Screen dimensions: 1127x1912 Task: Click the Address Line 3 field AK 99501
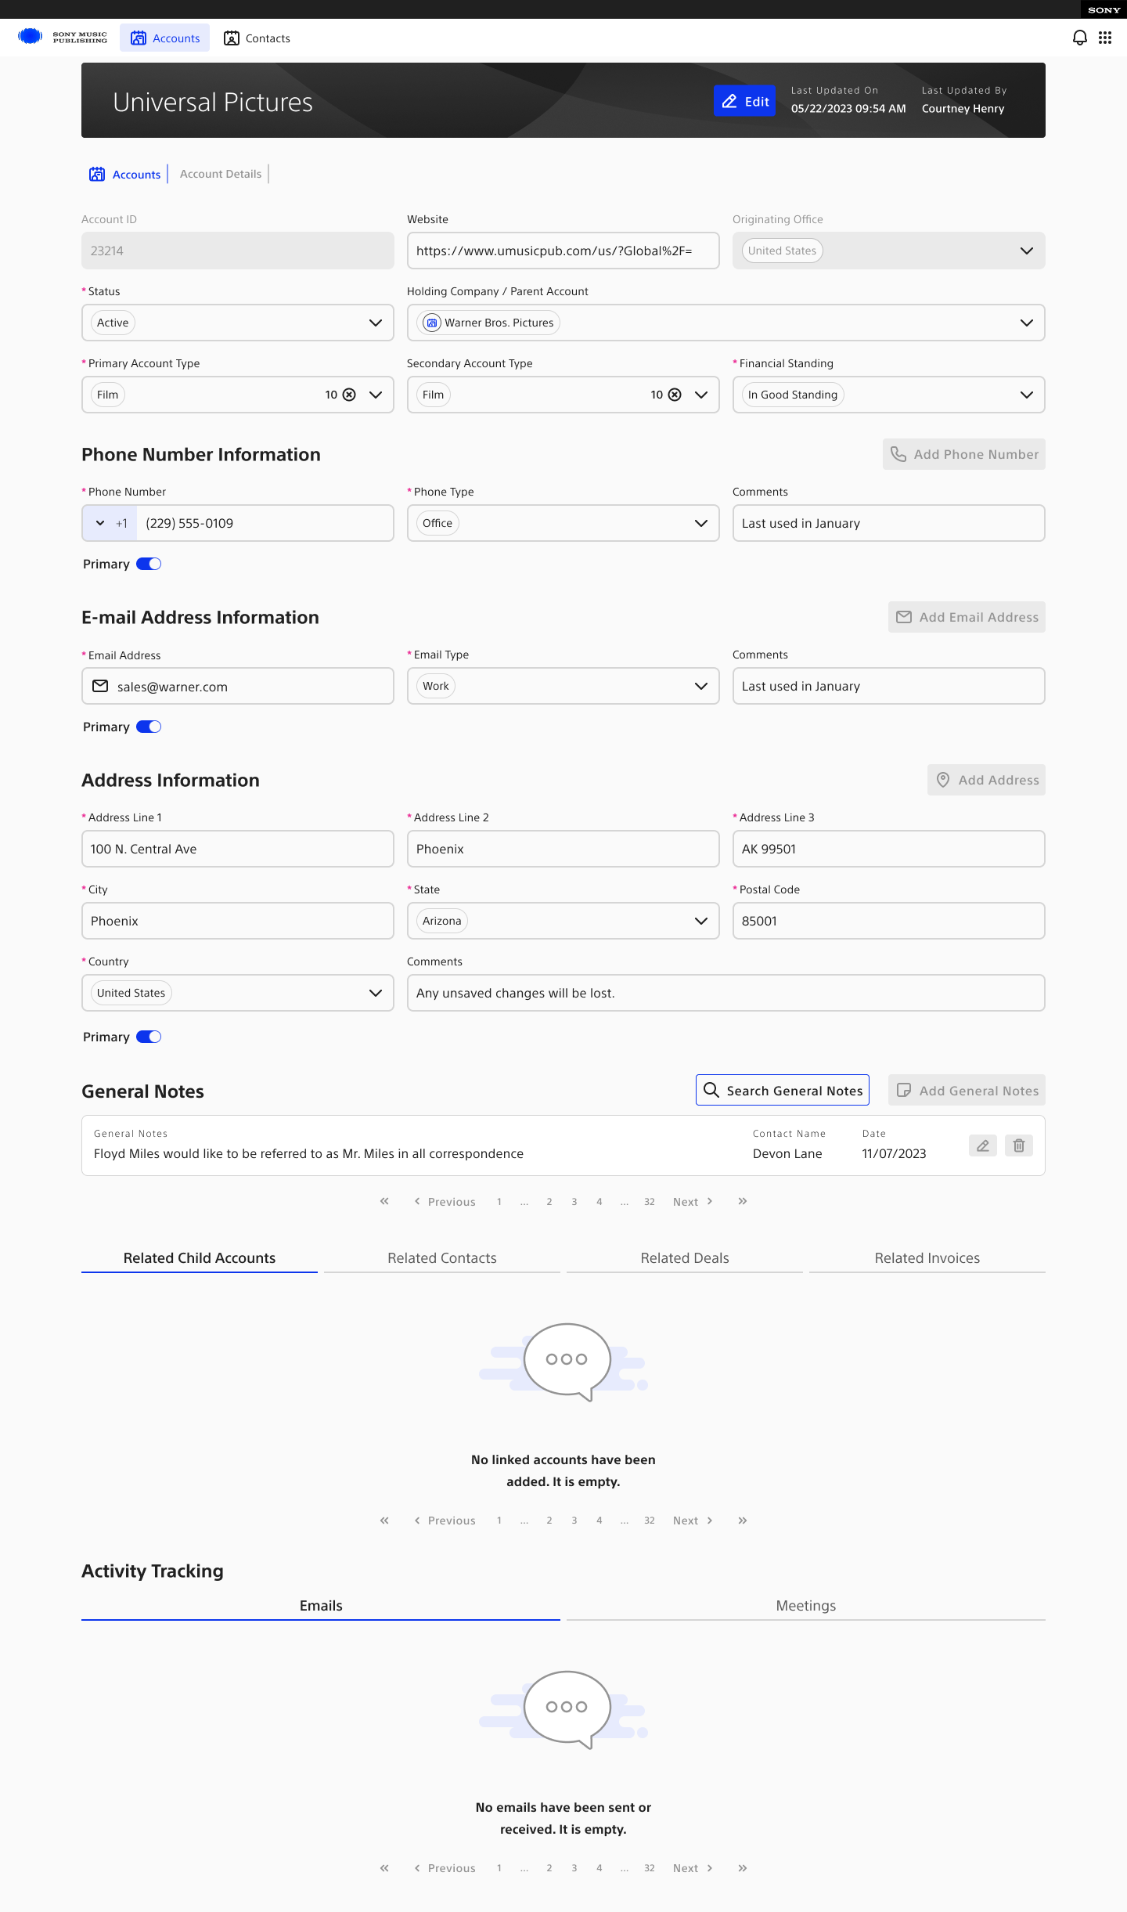pyautogui.click(x=889, y=849)
